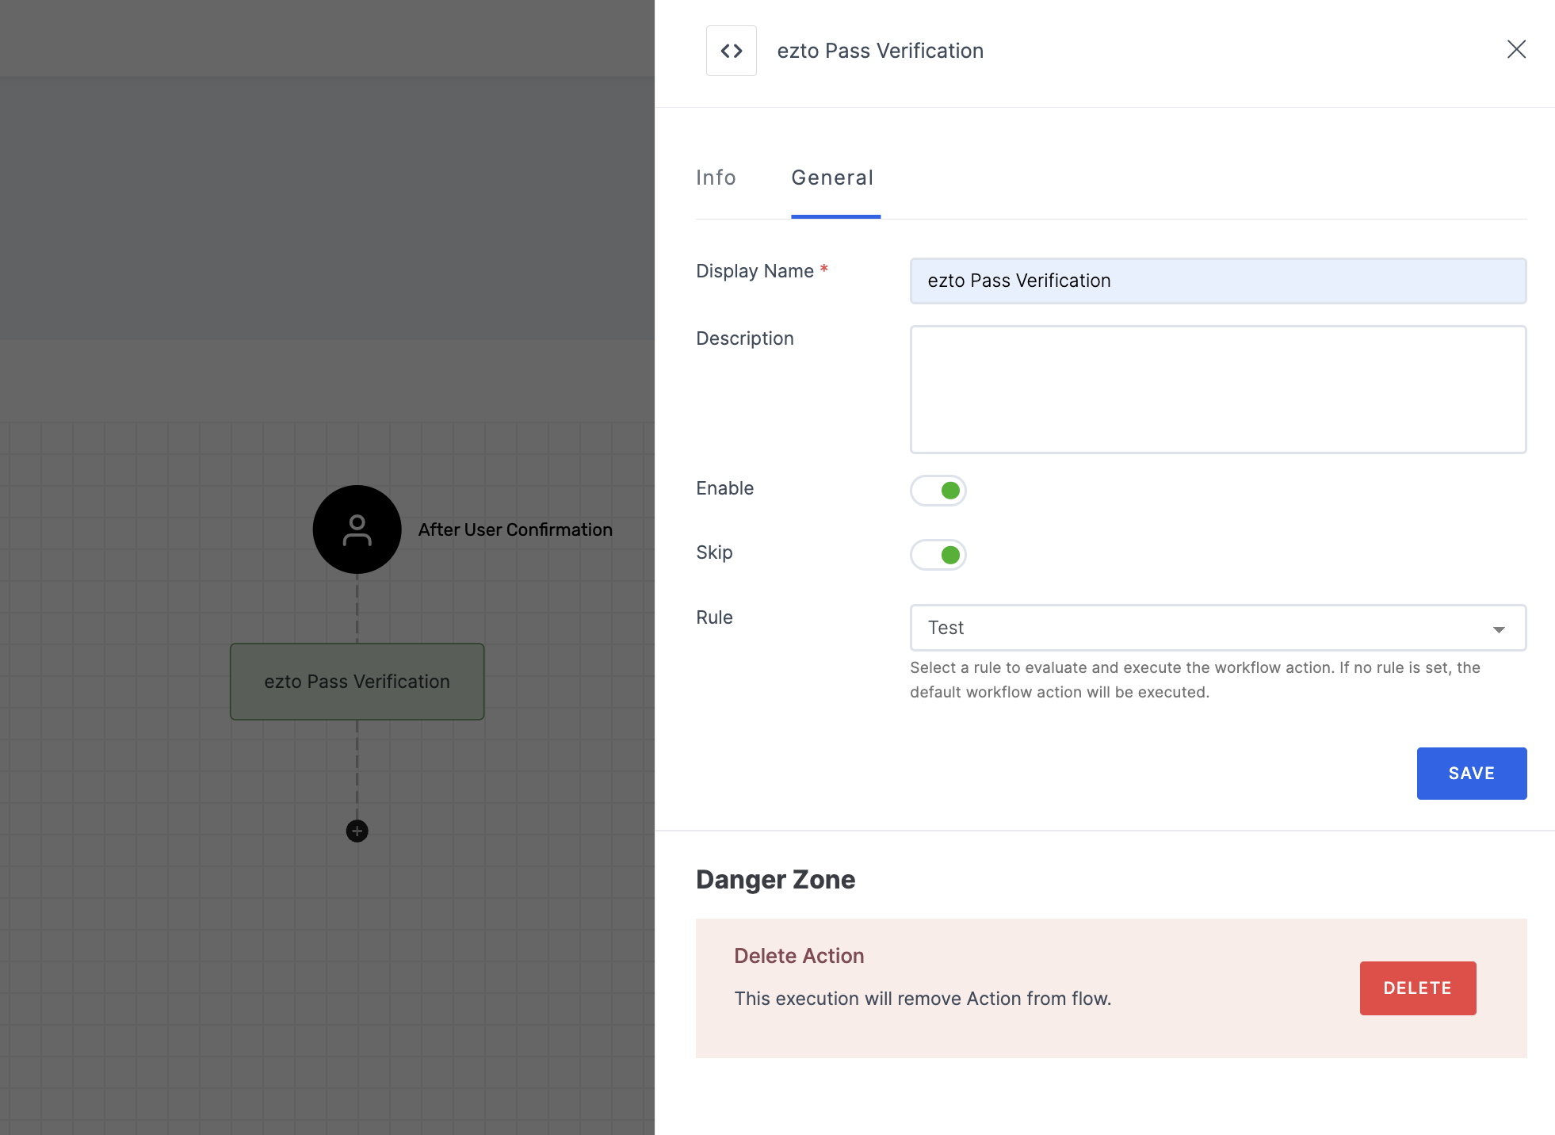Click the Description text area
The width and height of the screenshot is (1555, 1135).
pos(1218,389)
